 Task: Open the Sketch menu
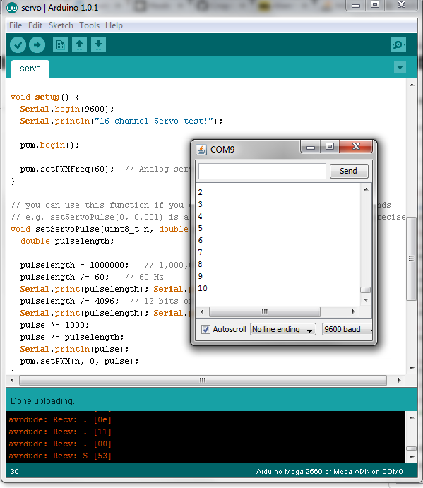coord(61,25)
